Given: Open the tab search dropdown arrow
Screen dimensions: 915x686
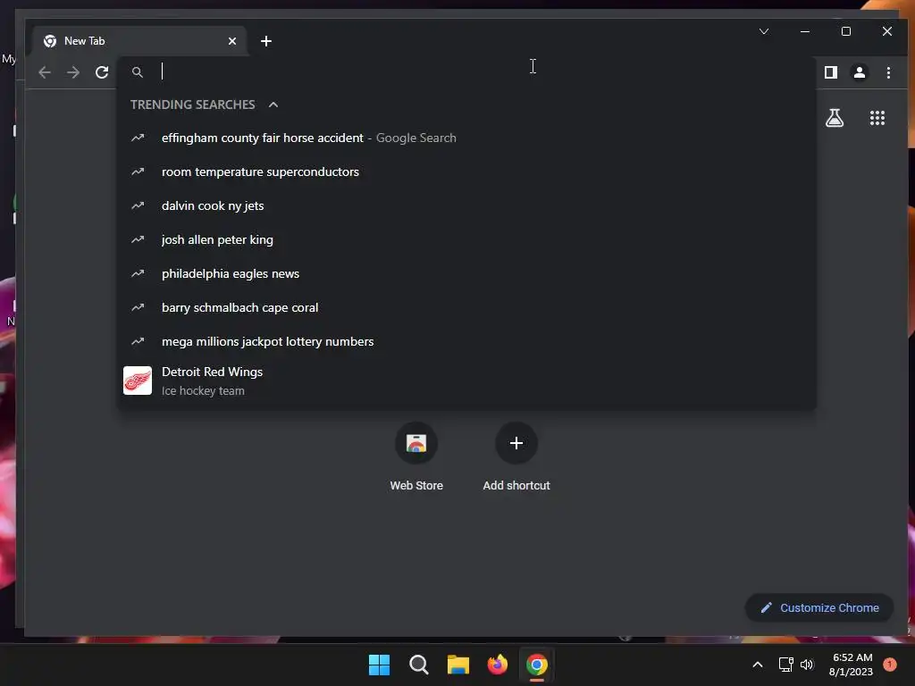Looking at the screenshot, I should [764, 31].
